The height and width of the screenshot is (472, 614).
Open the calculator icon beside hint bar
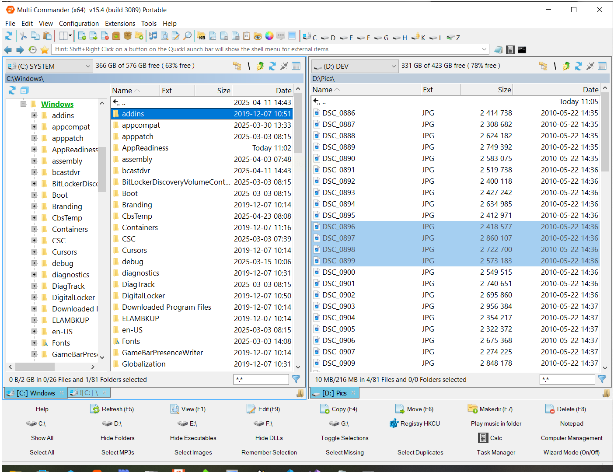510,49
